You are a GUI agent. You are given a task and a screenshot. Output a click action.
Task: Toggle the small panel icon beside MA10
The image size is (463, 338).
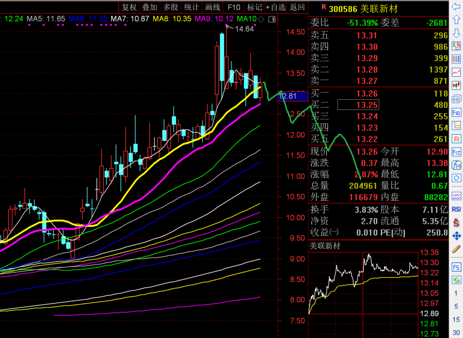pos(272,20)
